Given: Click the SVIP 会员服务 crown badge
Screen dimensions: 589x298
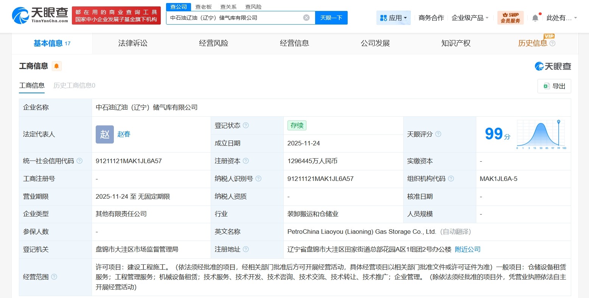Looking at the screenshot, I should pos(511,17).
